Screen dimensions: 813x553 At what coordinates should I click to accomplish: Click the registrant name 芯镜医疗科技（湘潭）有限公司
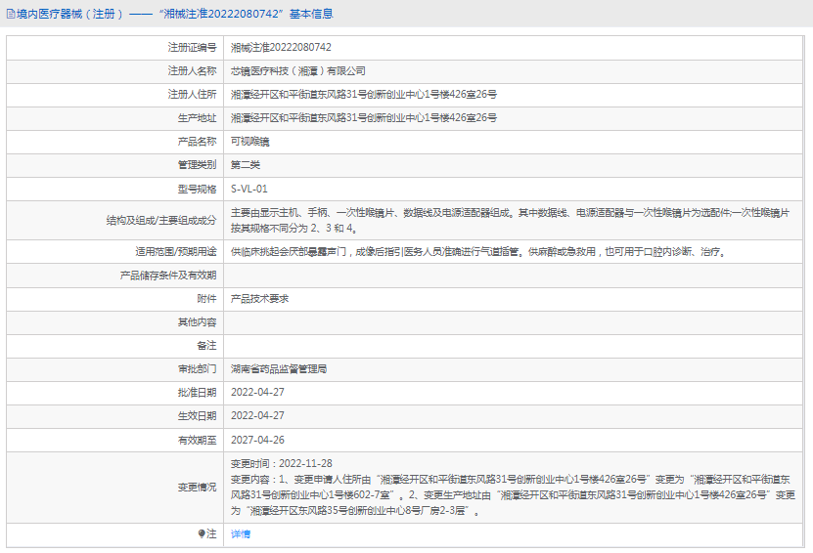[x=298, y=71]
